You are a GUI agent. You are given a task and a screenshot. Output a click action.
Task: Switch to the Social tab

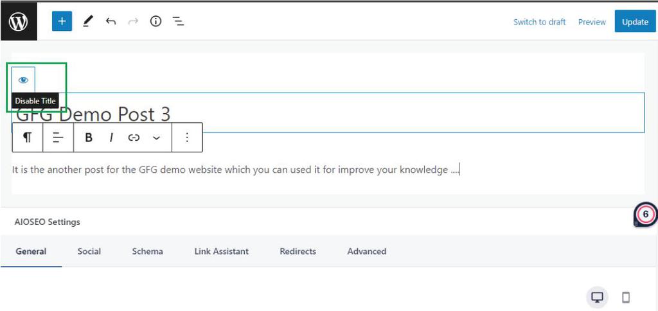tap(89, 251)
